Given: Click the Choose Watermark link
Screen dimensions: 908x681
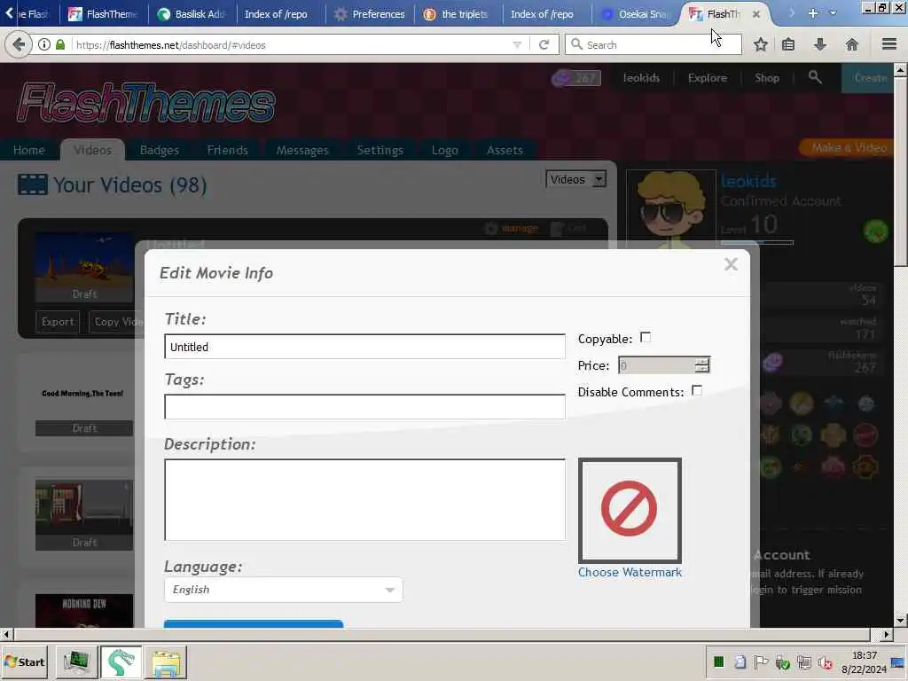Looking at the screenshot, I should click(630, 572).
